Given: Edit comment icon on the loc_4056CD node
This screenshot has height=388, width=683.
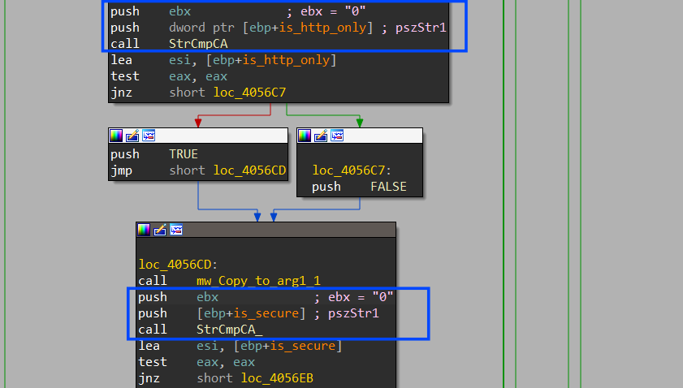Looking at the screenshot, I should (160, 230).
